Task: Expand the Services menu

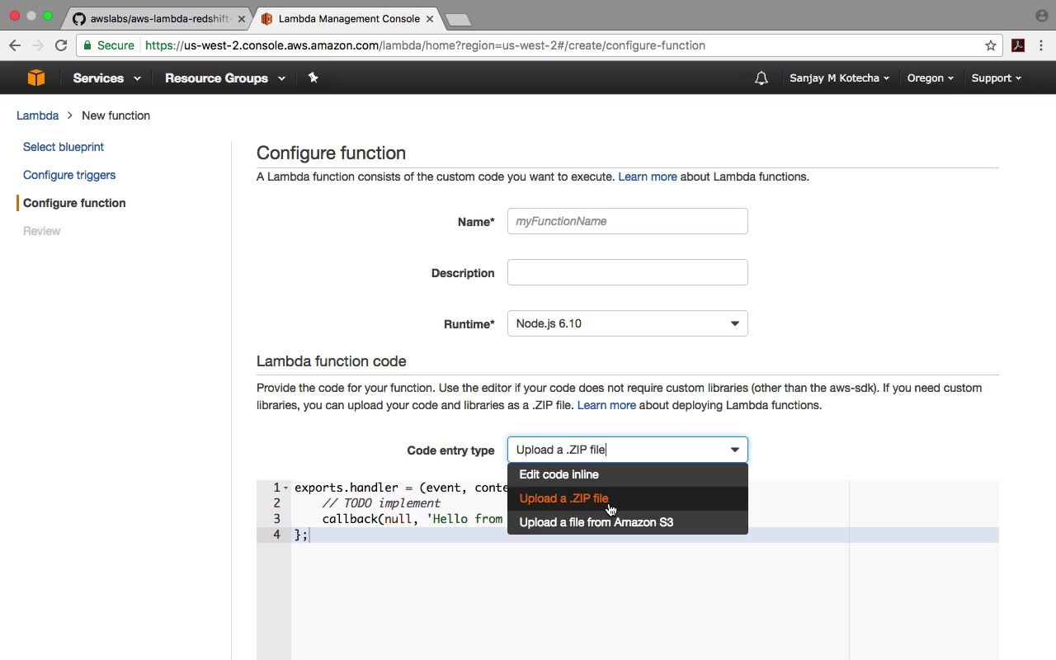Action: pyautogui.click(x=106, y=78)
